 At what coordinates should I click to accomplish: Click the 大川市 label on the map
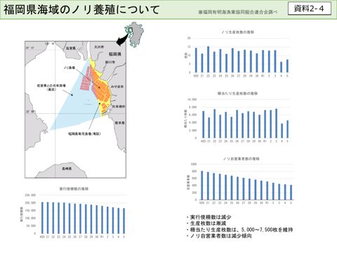[x=99, y=47]
